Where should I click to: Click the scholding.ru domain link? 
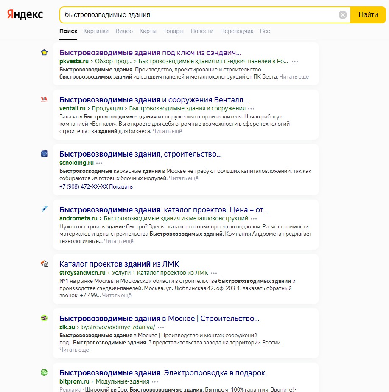click(x=76, y=163)
